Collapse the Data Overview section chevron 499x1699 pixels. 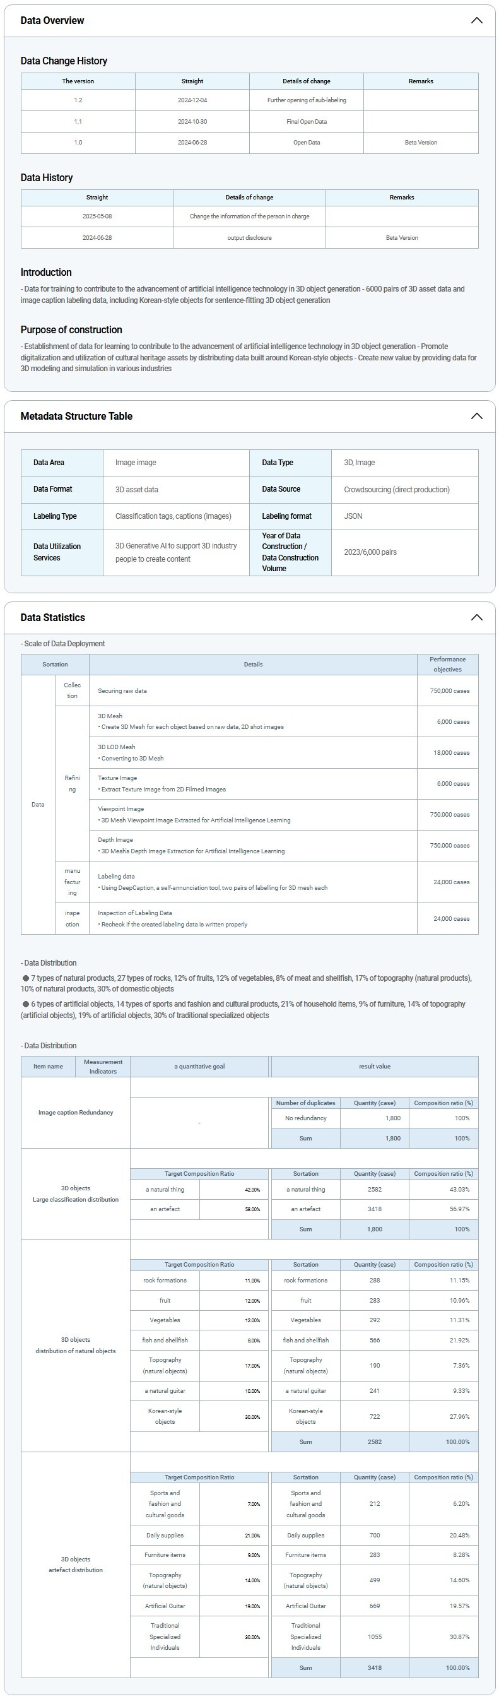click(x=476, y=20)
